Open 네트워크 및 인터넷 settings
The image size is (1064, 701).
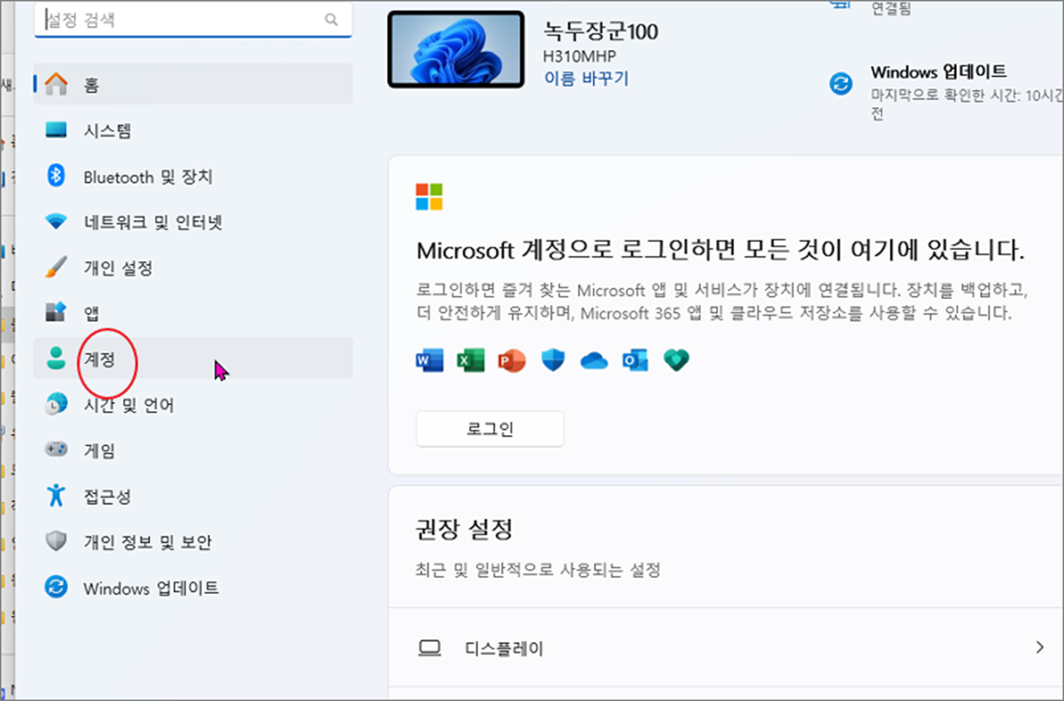click(x=194, y=222)
